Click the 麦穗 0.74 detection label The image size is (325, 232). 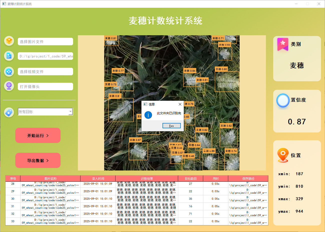click(231, 151)
